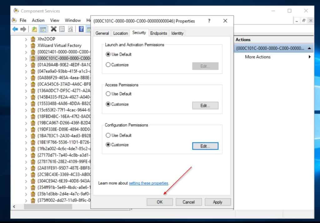Viewport: 320px width, 223px height.
Task: Click the gray forward arrow toolbar icon
Action: tap(23, 29)
